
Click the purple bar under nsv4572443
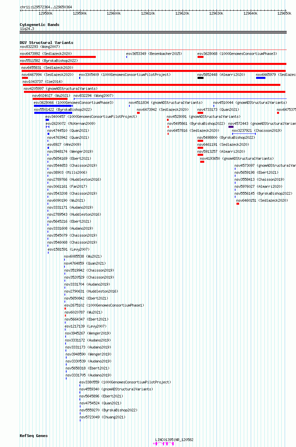point(231,127)
